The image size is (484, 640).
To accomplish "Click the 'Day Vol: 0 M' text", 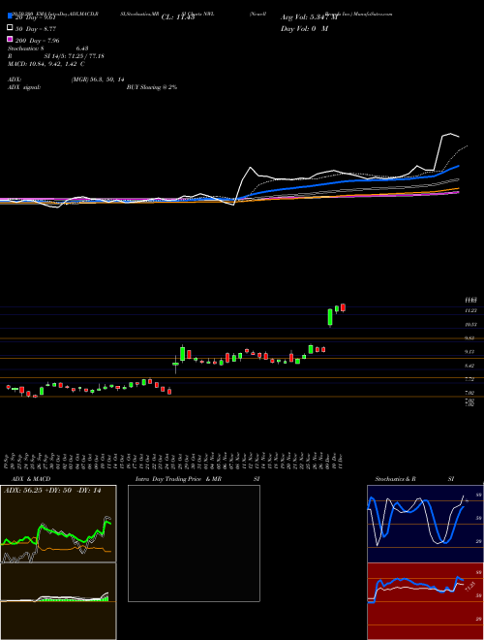I will click(304, 28).
